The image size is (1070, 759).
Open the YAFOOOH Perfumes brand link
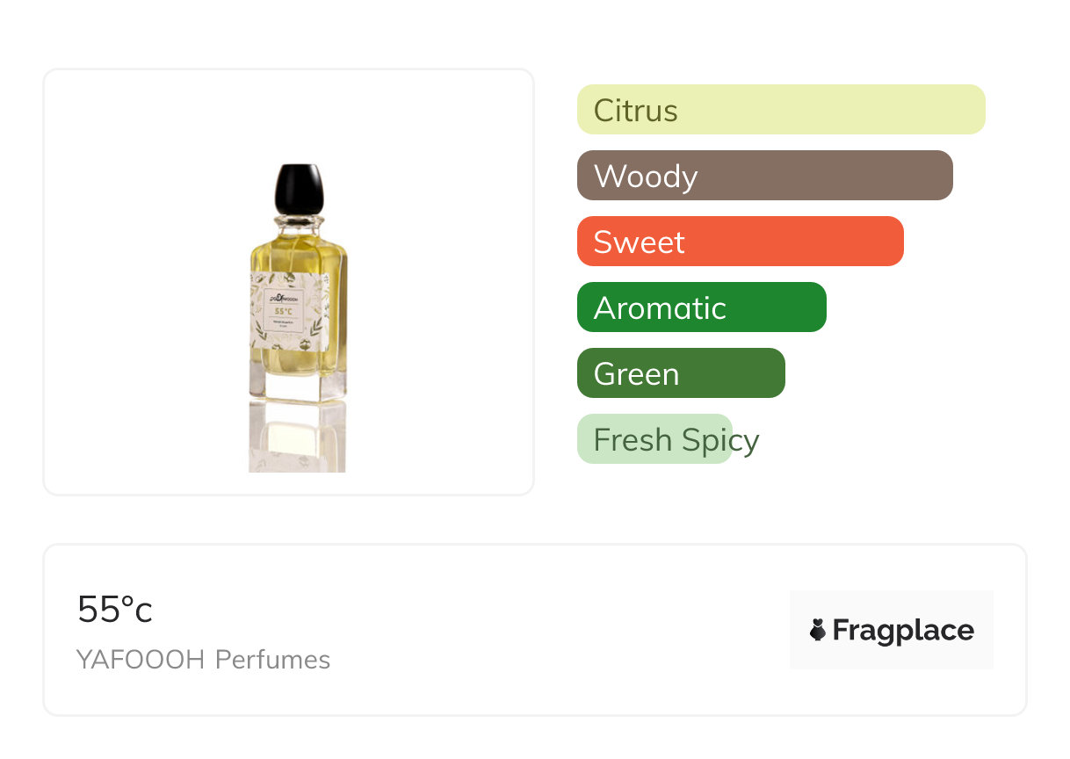pos(204,660)
